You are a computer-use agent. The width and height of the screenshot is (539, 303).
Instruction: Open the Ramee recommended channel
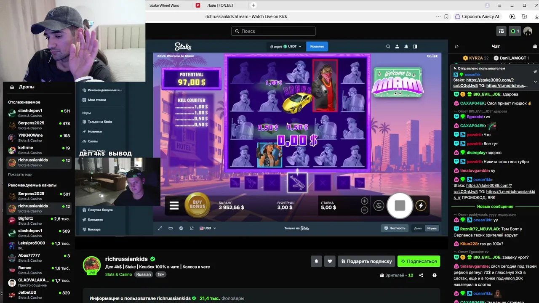[x=39, y=270]
